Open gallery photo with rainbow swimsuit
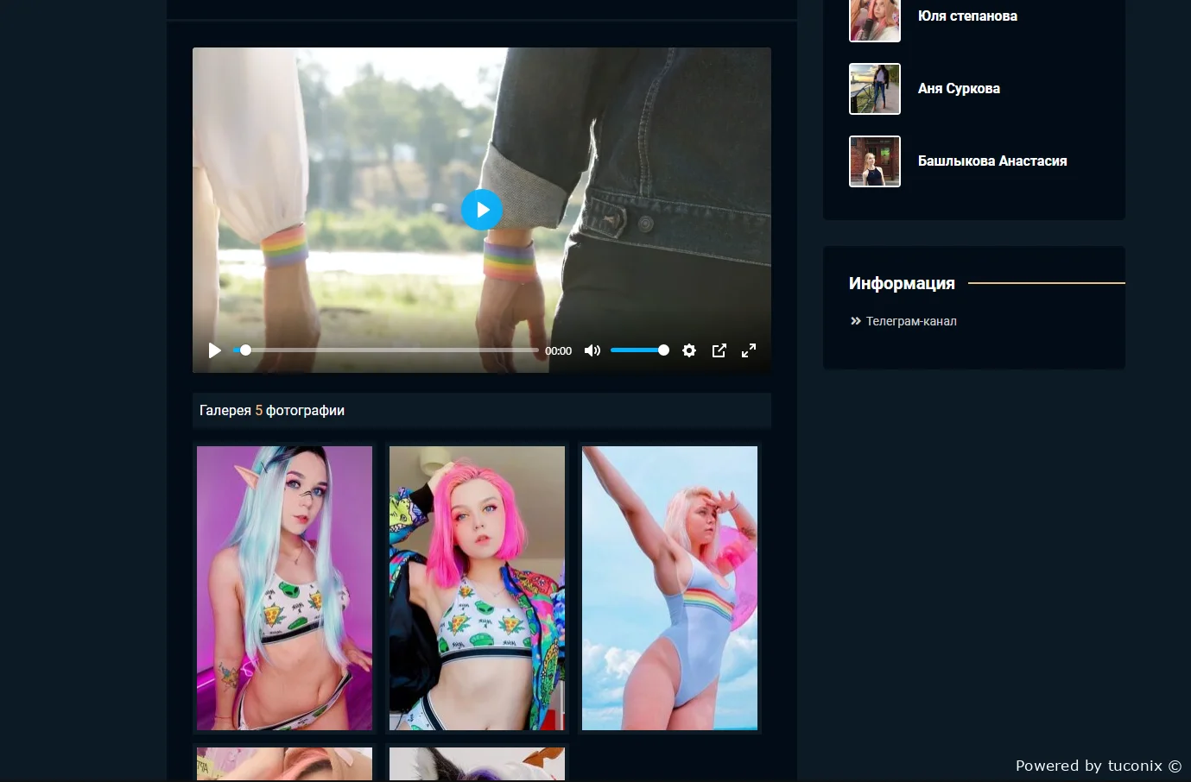Image resolution: width=1191 pixels, height=782 pixels. (x=669, y=588)
